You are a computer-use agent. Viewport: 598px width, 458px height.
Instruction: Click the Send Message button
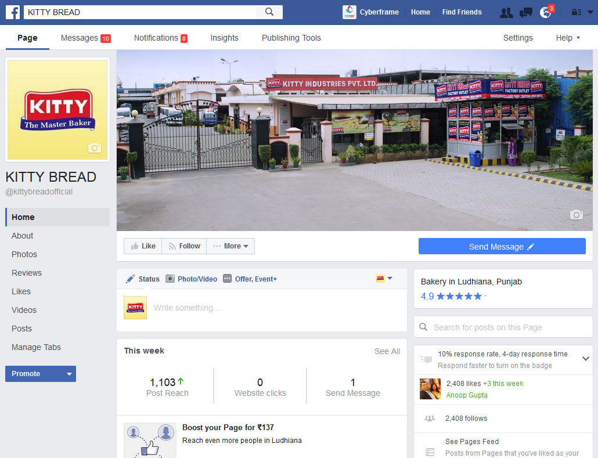point(502,247)
